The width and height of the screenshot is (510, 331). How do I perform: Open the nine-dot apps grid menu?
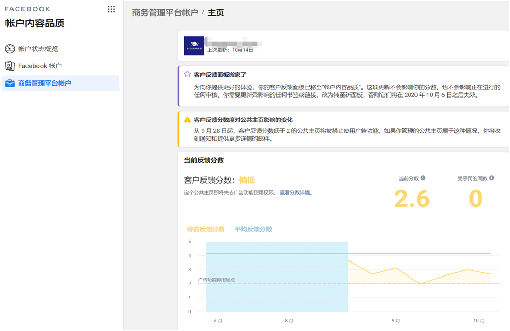click(111, 9)
